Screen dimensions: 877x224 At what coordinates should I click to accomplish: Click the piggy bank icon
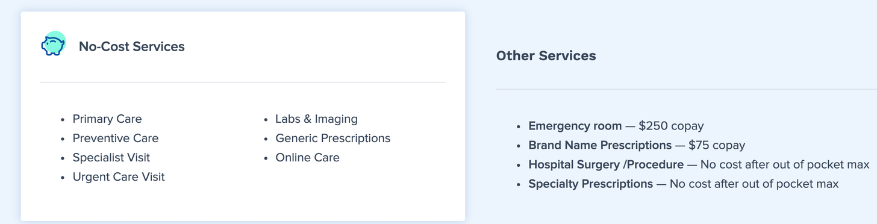pos(53,44)
